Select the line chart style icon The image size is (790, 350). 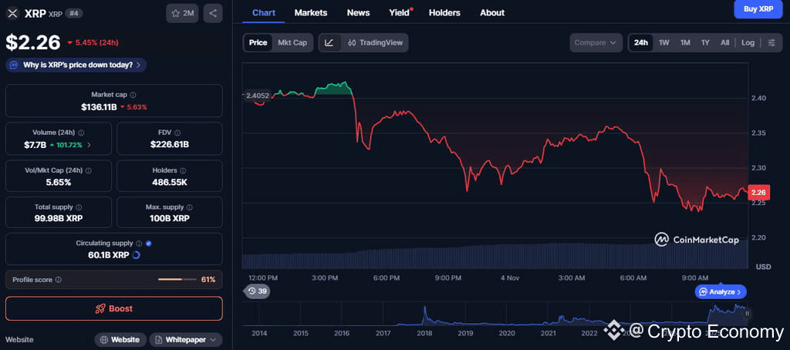pyautogui.click(x=329, y=42)
